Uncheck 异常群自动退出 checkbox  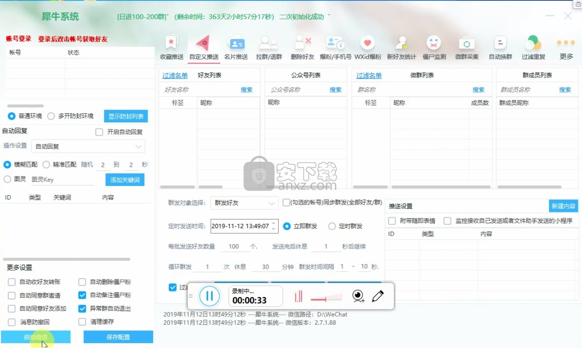click(x=82, y=309)
